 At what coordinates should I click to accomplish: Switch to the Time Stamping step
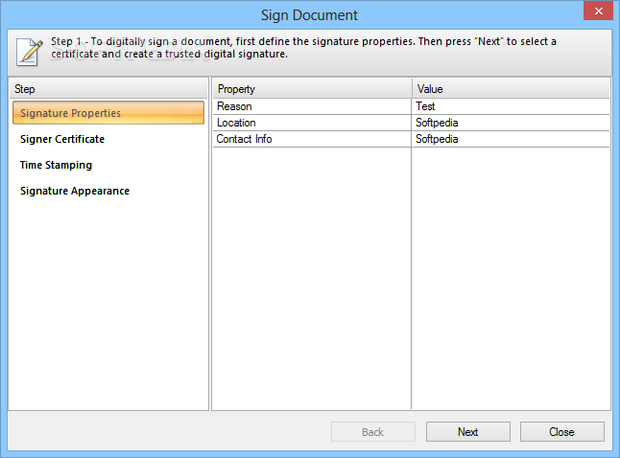pos(57,165)
